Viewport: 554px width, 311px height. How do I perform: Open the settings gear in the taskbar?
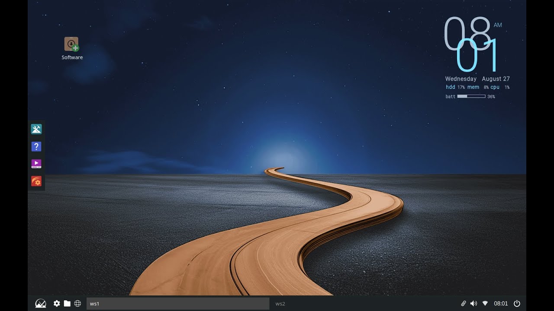point(56,303)
